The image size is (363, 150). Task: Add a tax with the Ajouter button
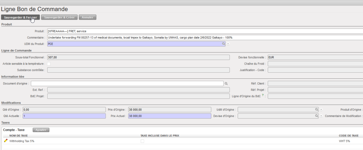click(x=41, y=130)
